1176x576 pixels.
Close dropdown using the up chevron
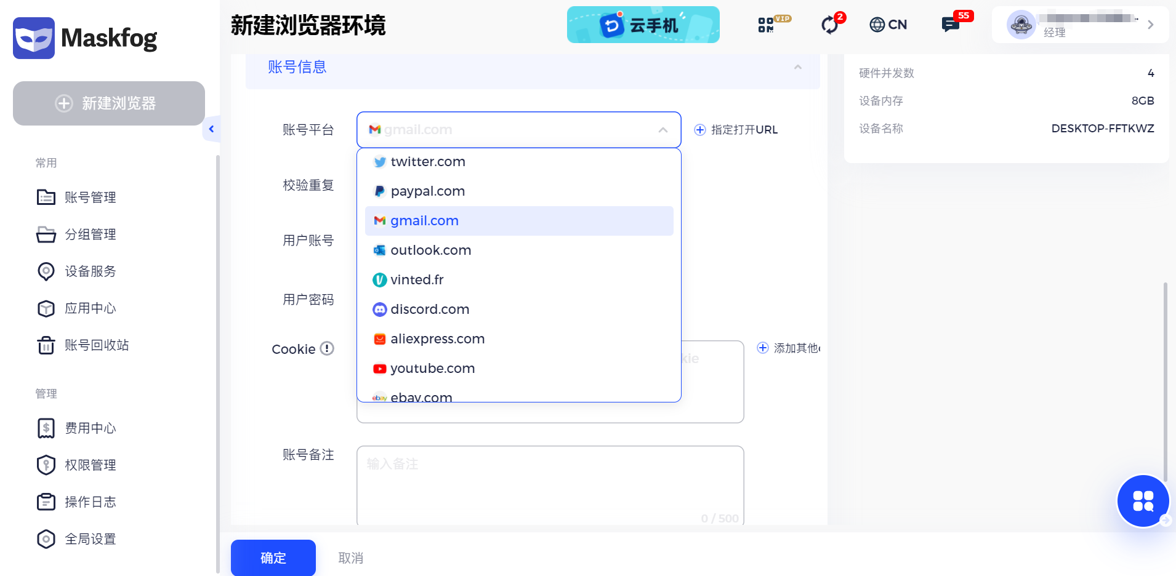(x=663, y=130)
